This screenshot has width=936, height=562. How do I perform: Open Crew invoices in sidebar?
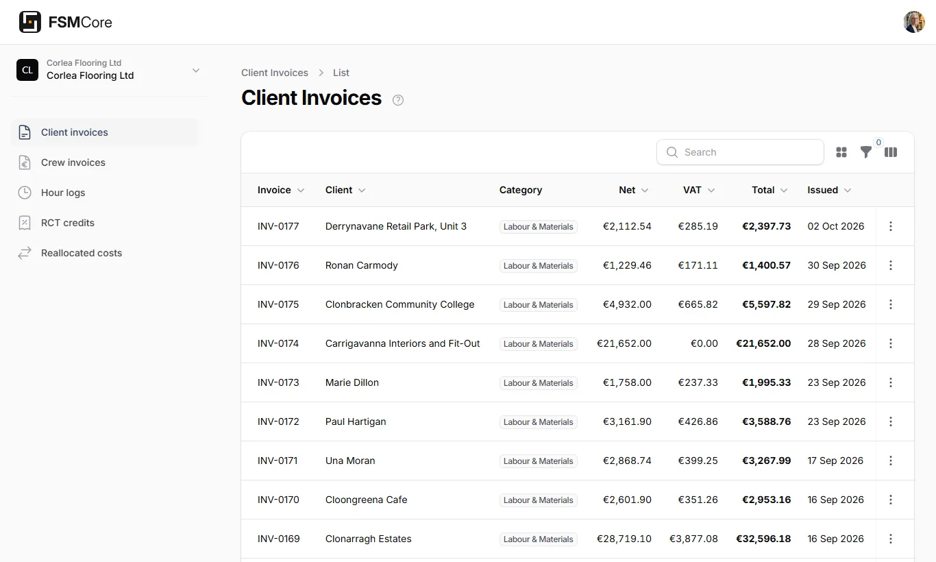point(105,162)
